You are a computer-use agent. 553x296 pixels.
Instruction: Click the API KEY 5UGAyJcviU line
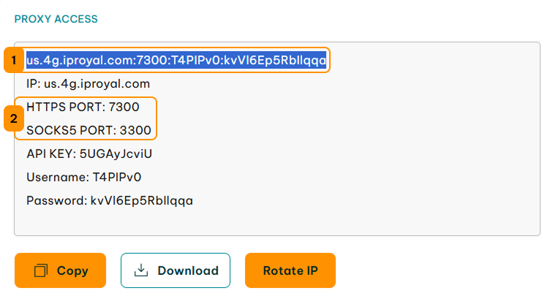tap(89, 153)
